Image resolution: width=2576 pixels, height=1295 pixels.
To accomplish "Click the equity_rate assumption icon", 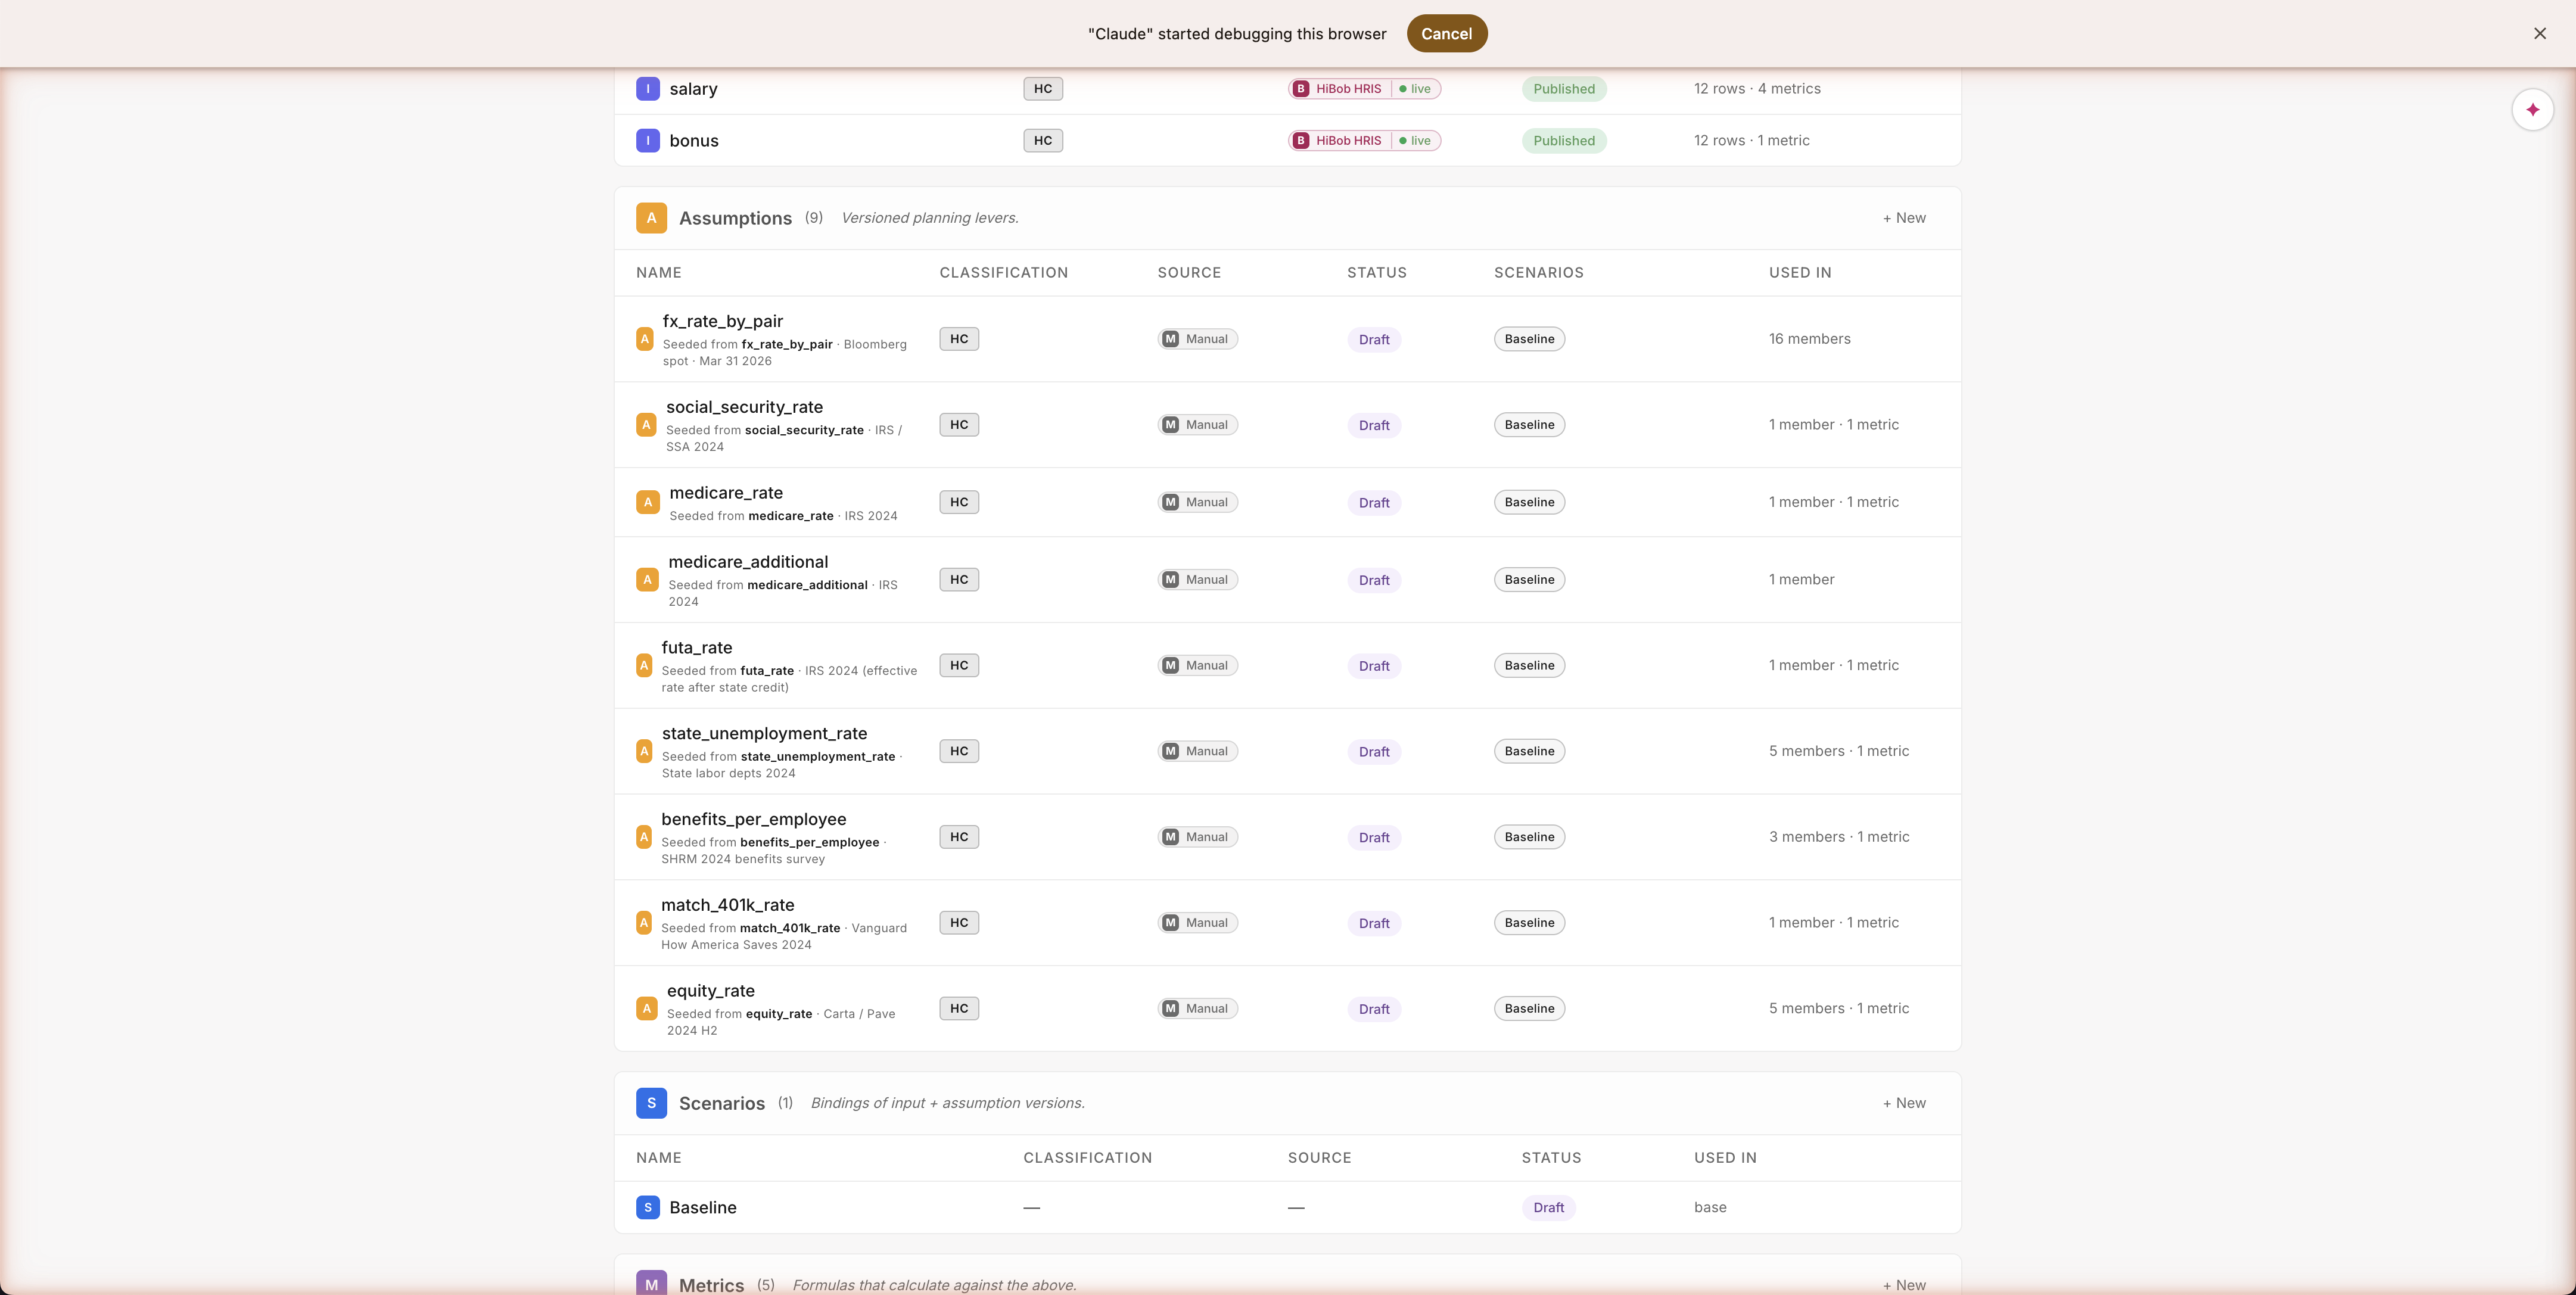I will (x=647, y=1009).
